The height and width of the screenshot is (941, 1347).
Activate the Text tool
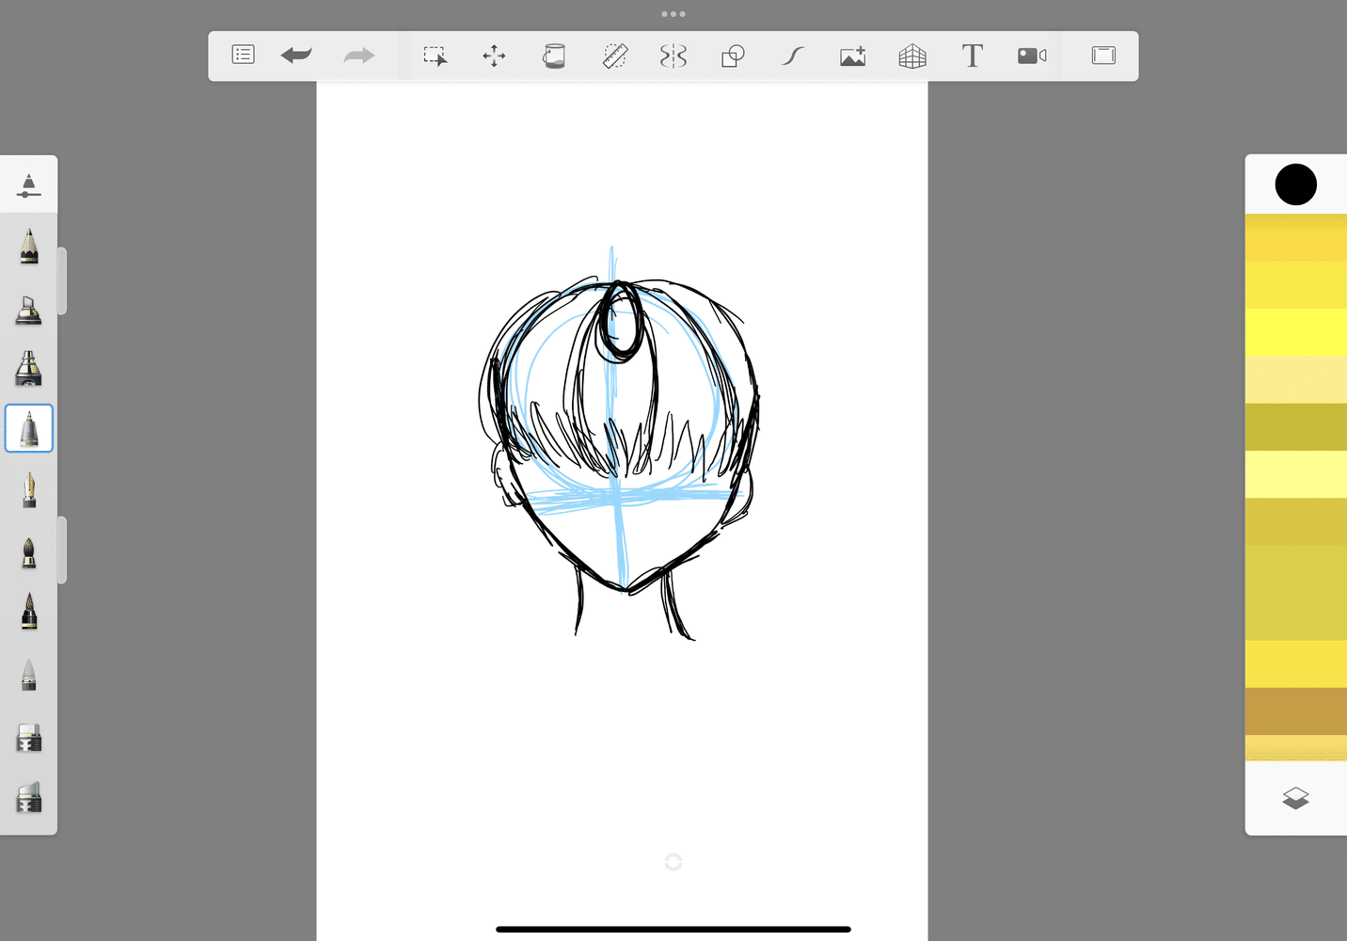[972, 56]
